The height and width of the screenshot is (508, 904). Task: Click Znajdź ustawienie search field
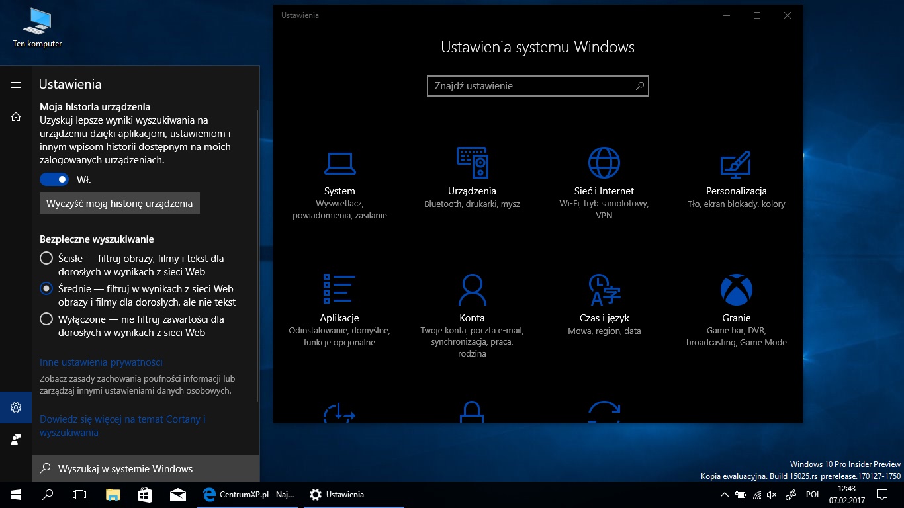(538, 86)
